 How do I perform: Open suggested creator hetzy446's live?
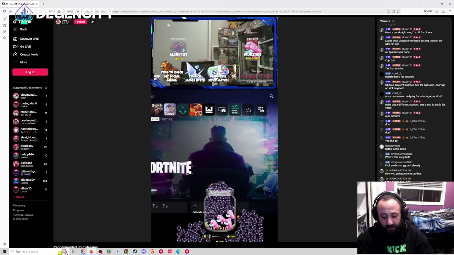[x=30, y=155]
